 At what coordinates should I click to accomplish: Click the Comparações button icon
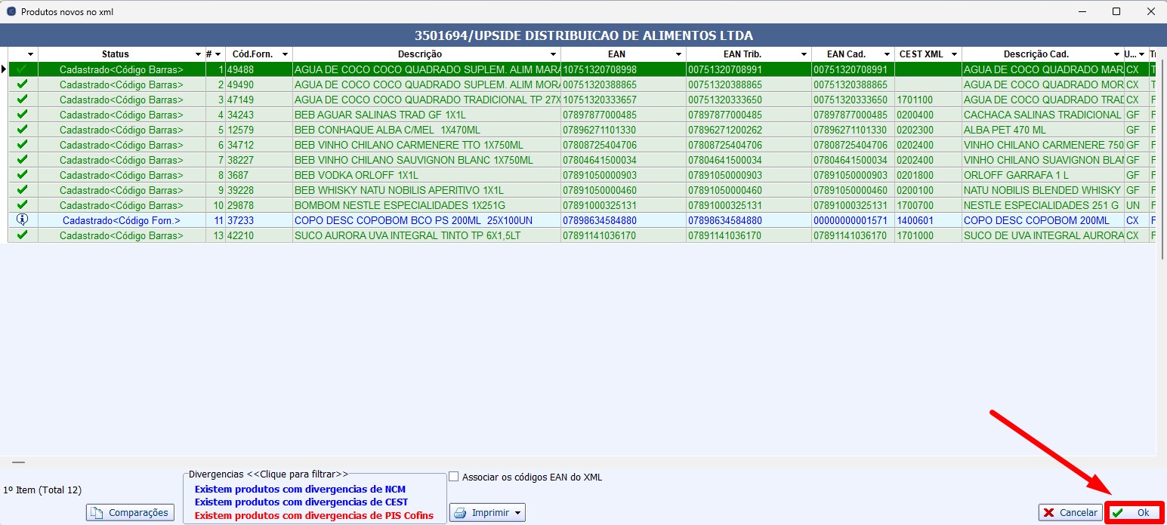[96, 513]
